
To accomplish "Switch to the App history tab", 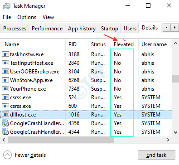I will [82, 29].
